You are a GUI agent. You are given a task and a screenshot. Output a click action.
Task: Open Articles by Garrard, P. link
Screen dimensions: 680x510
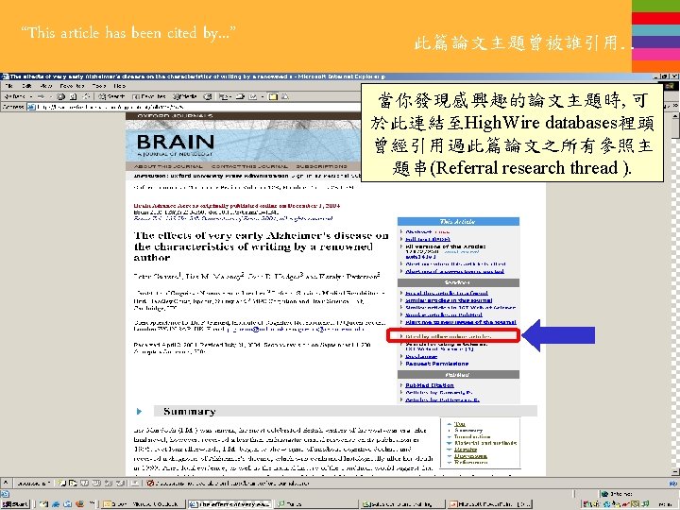tap(439, 393)
